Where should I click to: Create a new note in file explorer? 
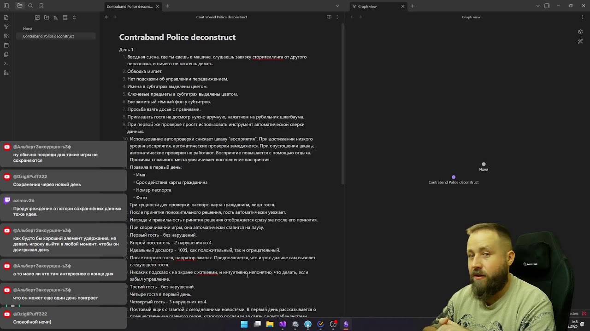click(37, 17)
